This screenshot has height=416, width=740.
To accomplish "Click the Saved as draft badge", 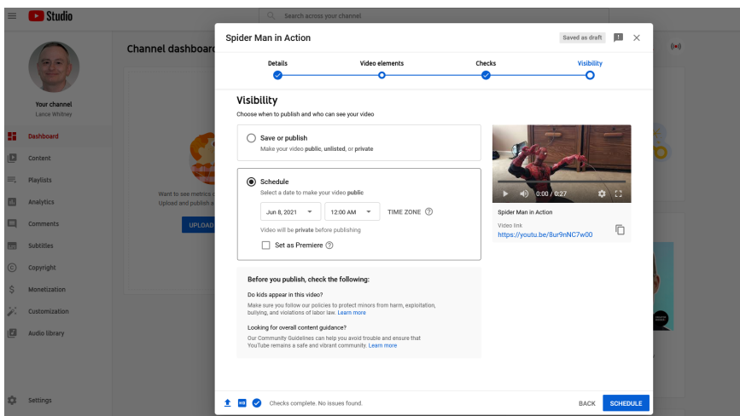I will (x=582, y=38).
